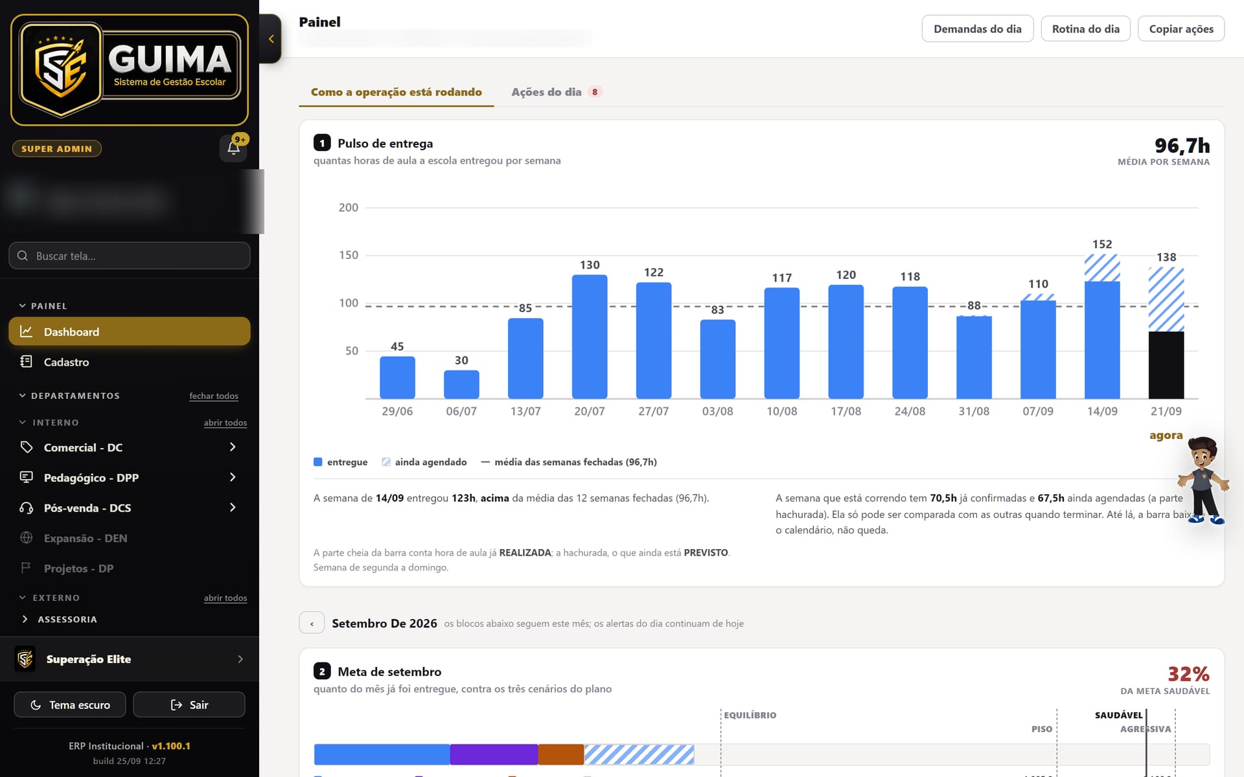Click the Buscar tela search field
This screenshot has height=777, width=1244.
[x=130, y=256]
